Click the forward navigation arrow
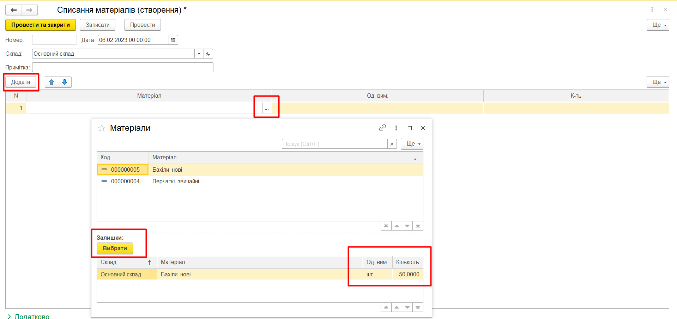This screenshot has height=319, width=677. 30,10
